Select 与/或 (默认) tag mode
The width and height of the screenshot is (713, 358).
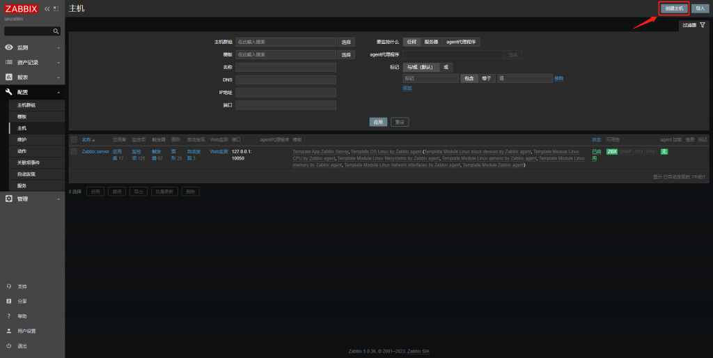click(x=421, y=67)
